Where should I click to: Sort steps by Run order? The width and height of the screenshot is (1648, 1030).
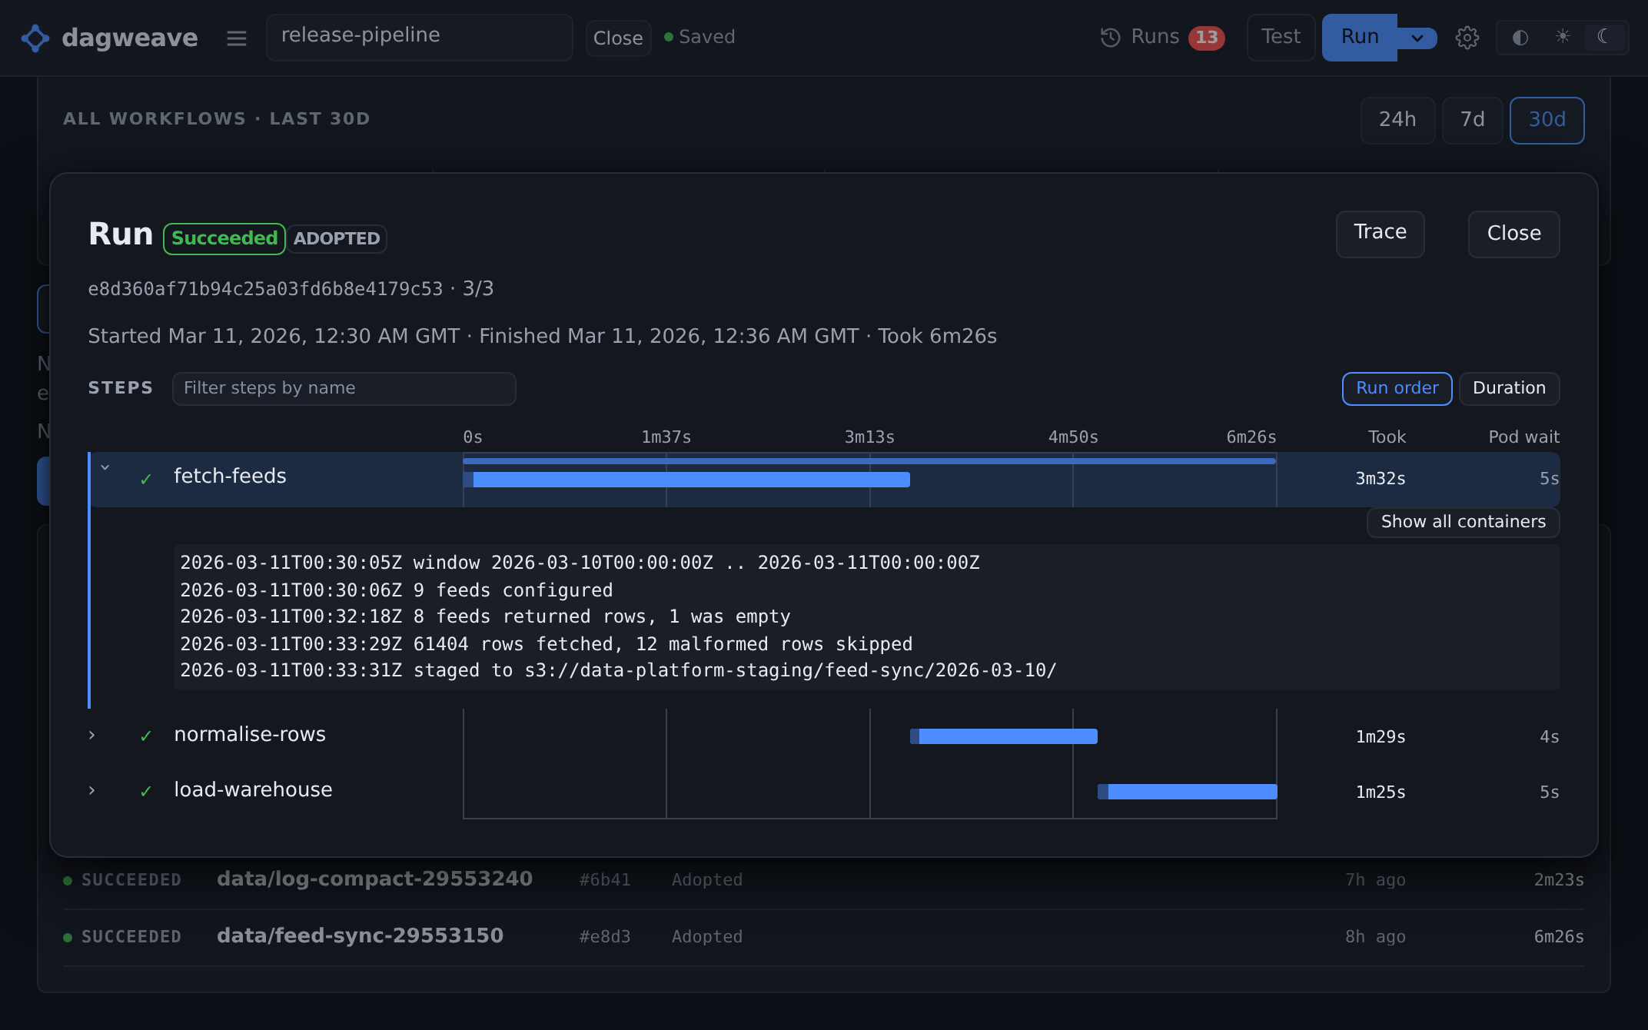point(1397,388)
